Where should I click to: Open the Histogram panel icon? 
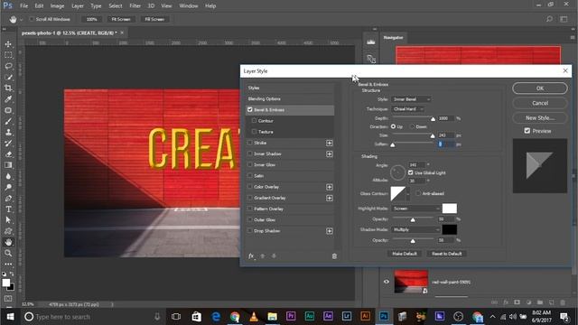coord(371,42)
